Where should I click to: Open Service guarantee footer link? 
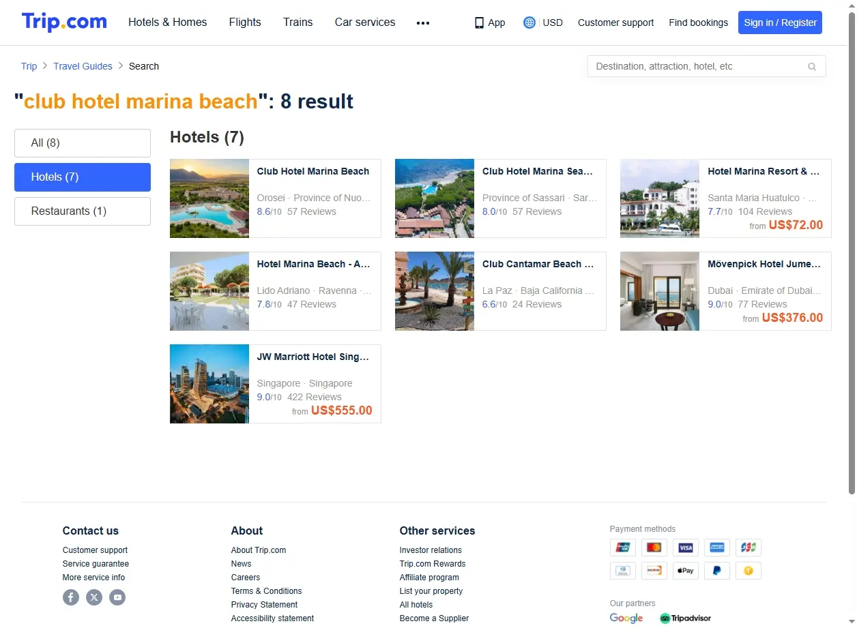click(96, 564)
